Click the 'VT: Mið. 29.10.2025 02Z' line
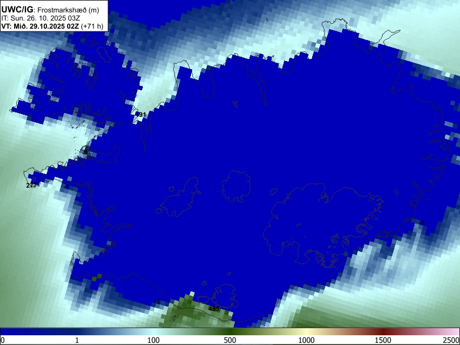 pos(40,26)
